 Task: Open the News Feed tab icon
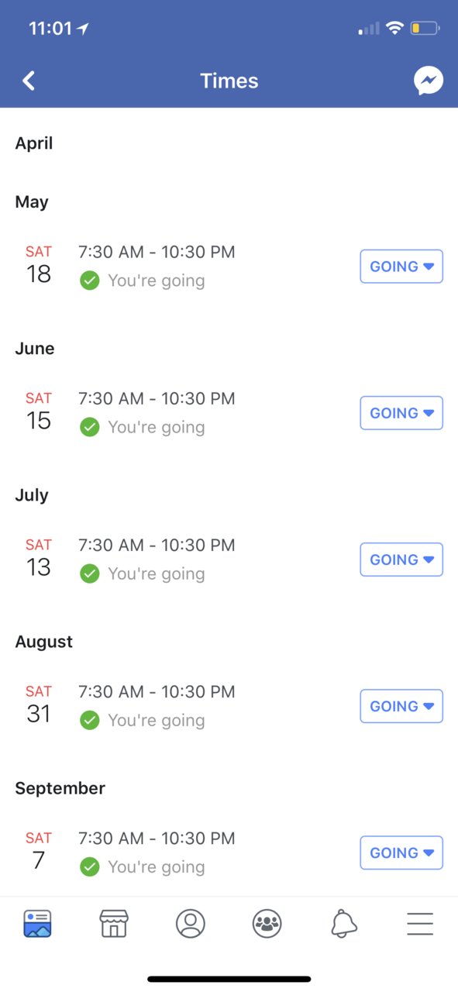click(37, 923)
